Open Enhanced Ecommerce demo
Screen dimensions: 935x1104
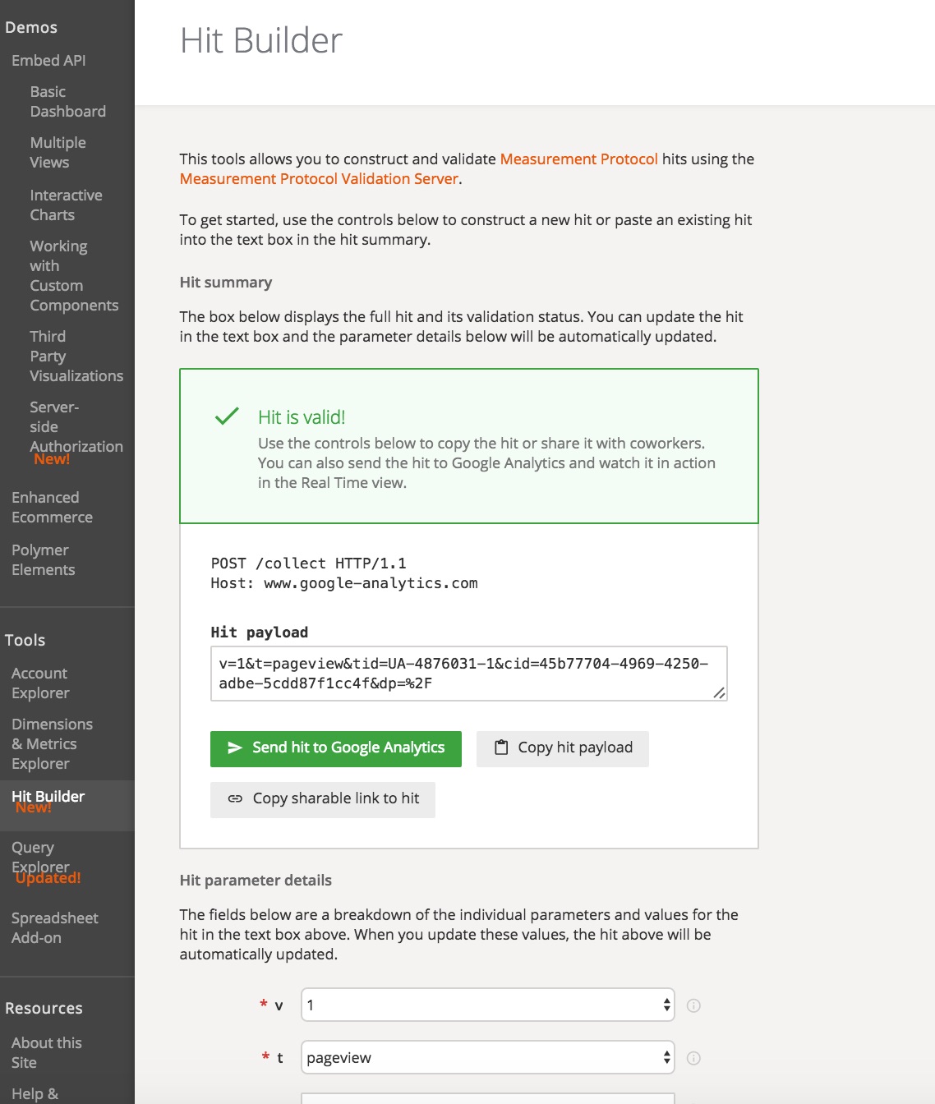[52, 508]
